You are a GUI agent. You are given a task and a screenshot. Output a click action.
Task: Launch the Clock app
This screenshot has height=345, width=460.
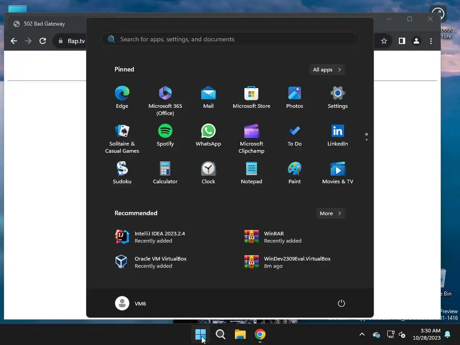click(x=208, y=172)
